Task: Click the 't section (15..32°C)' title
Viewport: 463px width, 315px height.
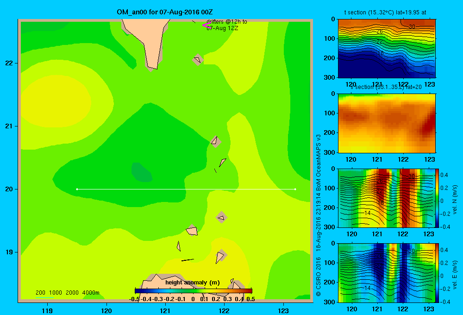Action: (x=369, y=13)
